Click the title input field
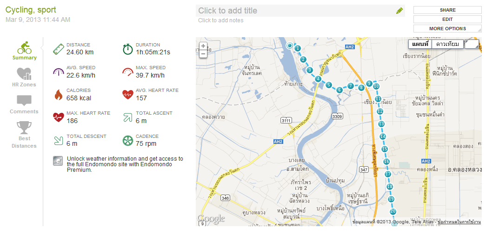This screenshot has height=234, width=486. click(293, 11)
